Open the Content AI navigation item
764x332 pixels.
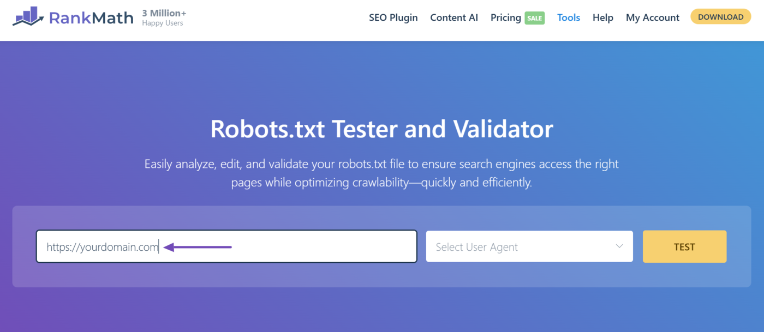[x=454, y=17]
